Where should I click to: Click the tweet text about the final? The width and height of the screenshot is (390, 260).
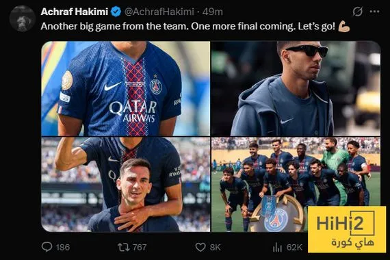(x=188, y=26)
